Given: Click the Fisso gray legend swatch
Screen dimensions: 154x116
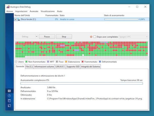Looking at the screenshot, I should click(x=57, y=62).
